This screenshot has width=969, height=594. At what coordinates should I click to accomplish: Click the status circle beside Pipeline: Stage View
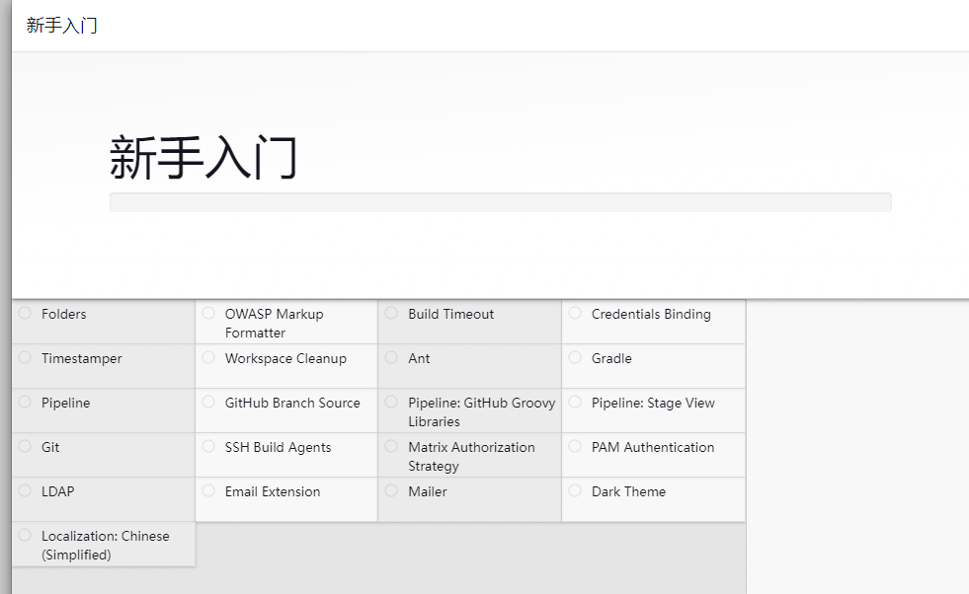(x=575, y=402)
